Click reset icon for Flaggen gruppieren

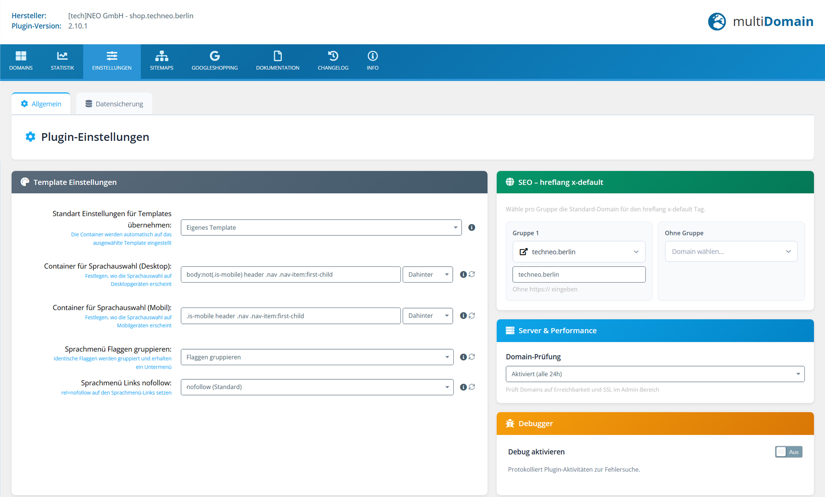point(472,357)
